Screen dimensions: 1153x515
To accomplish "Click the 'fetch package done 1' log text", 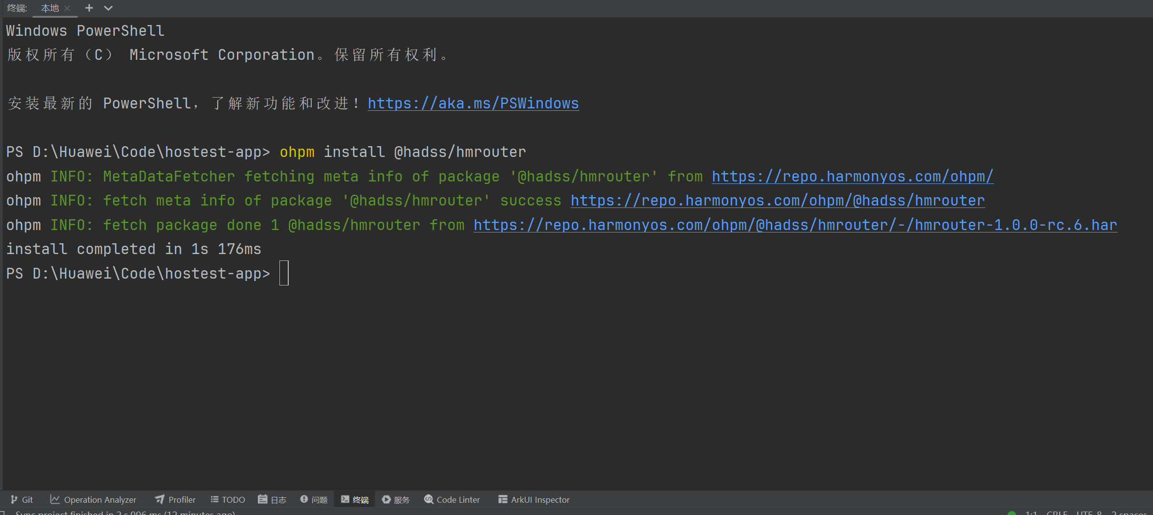I will tap(191, 225).
